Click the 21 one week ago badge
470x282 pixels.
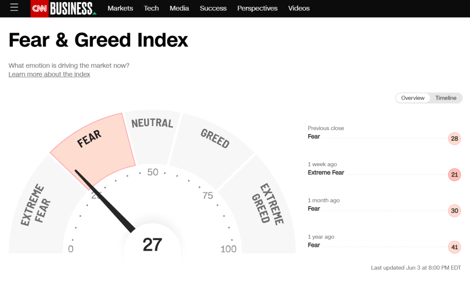coord(454,175)
